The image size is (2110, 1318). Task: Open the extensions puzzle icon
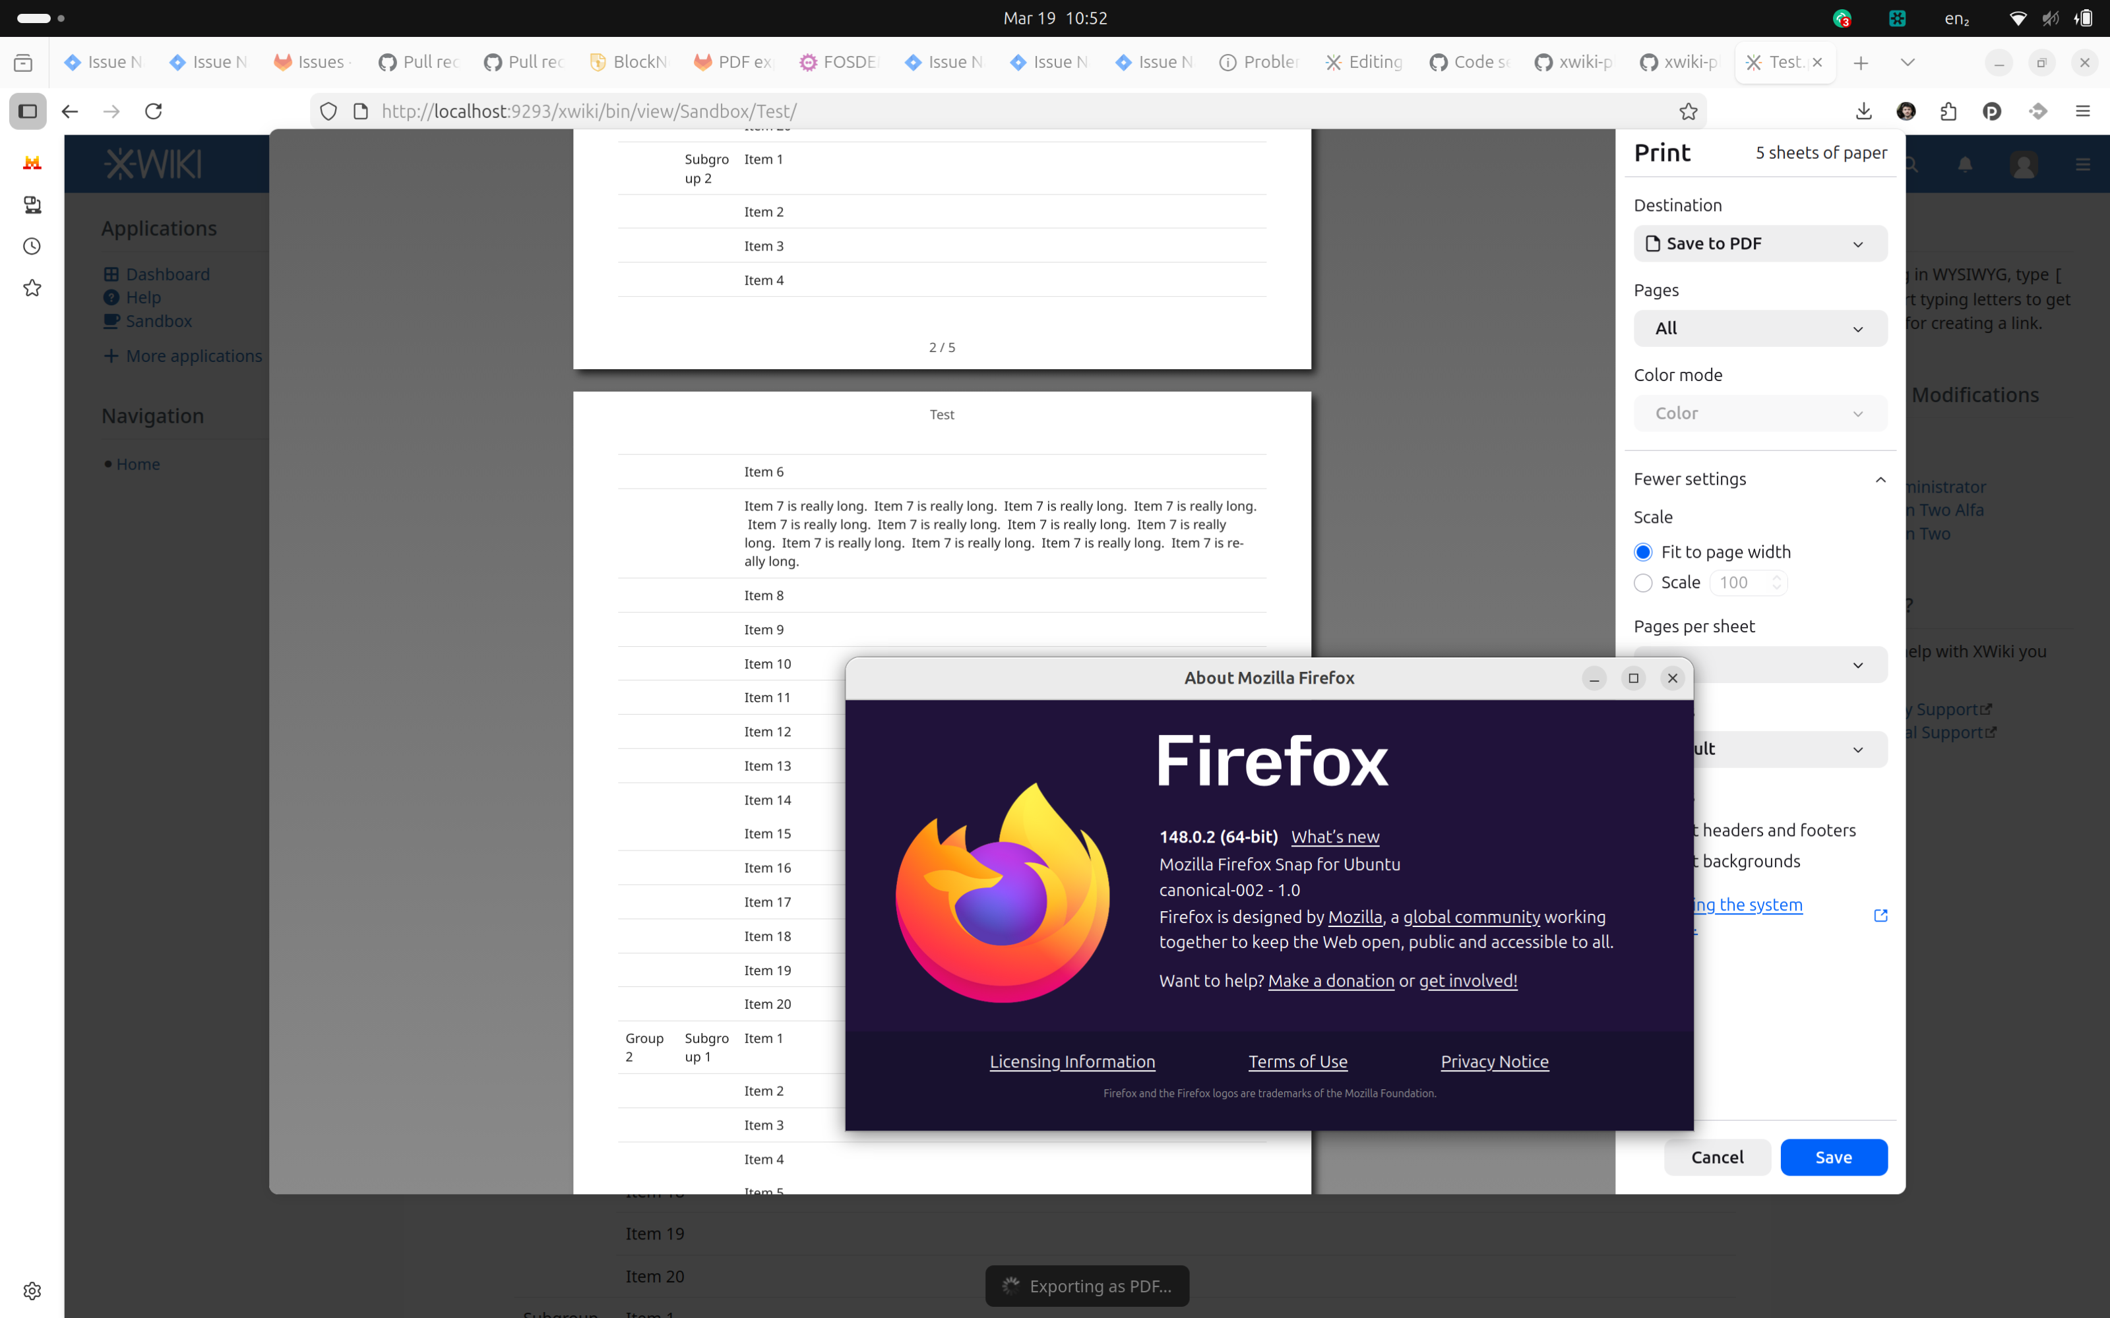click(x=1948, y=111)
